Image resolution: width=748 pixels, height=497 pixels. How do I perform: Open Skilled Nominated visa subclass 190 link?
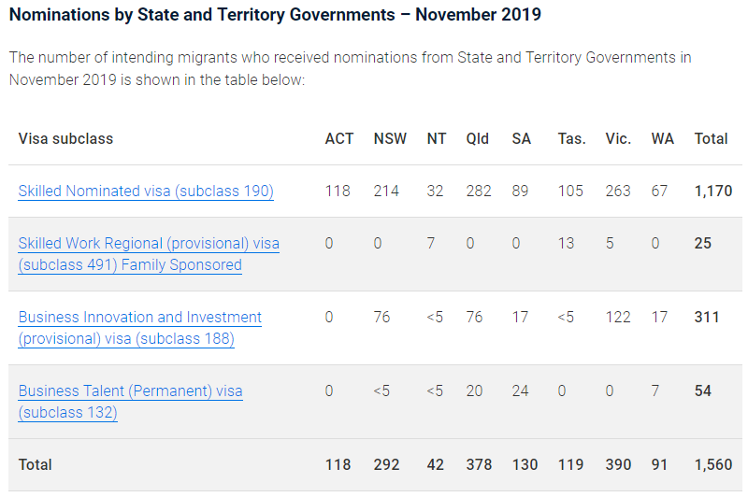coord(146,192)
